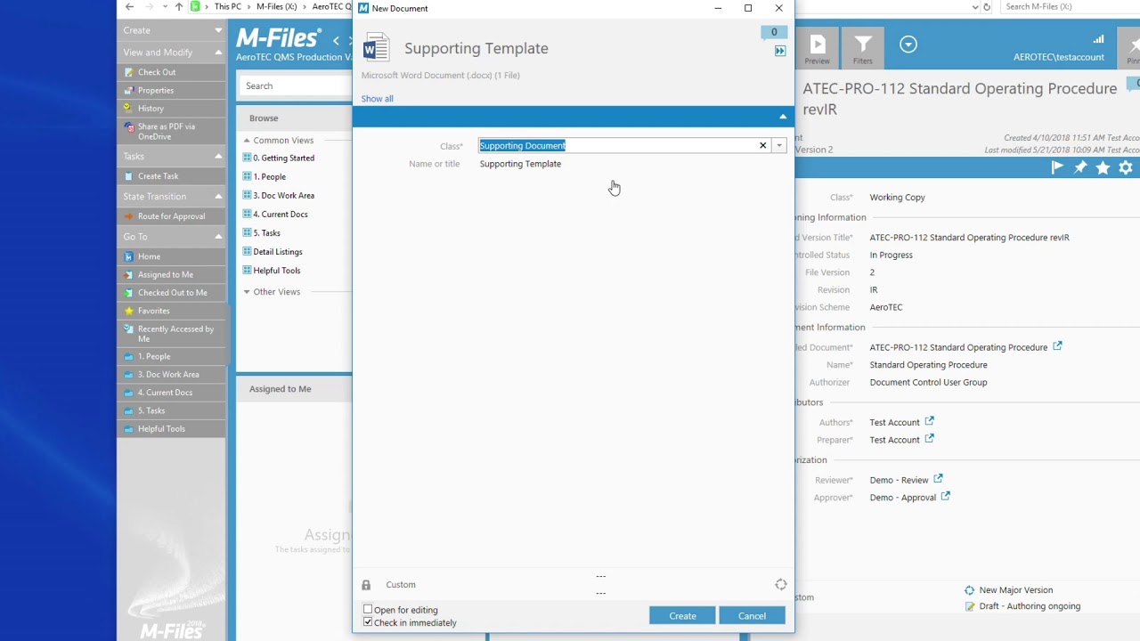The height and width of the screenshot is (641, 1140).
Task: Open the Detail Listings view
Action: (277, 252)
